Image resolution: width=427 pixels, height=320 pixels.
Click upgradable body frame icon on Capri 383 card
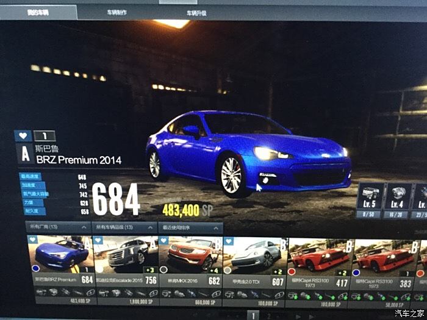[x=406, y=297]
